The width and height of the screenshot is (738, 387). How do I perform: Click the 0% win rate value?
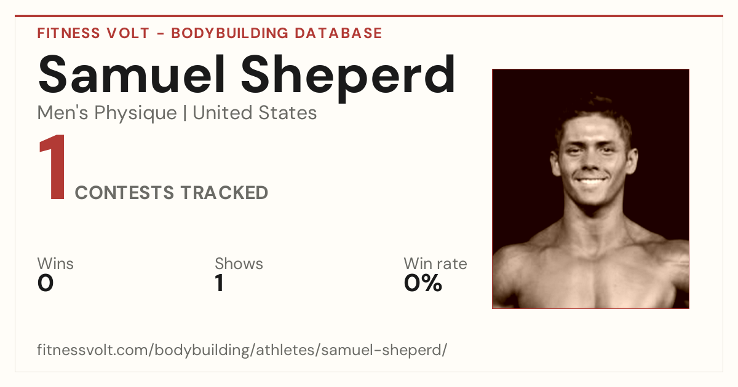423,283
